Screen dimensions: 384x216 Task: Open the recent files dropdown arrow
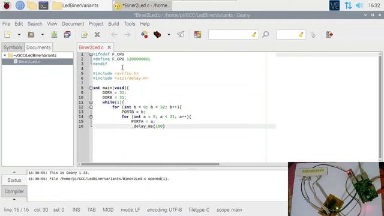[43, 35]
